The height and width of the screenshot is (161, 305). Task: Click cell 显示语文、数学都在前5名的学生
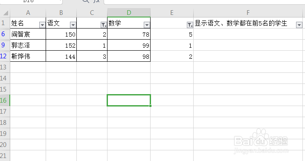(248, 23)
